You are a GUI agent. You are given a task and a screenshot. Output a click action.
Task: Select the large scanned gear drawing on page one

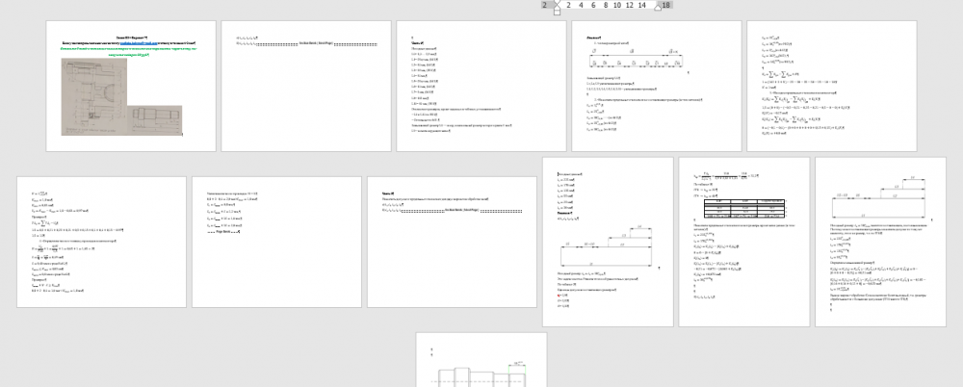pos(94,96)
